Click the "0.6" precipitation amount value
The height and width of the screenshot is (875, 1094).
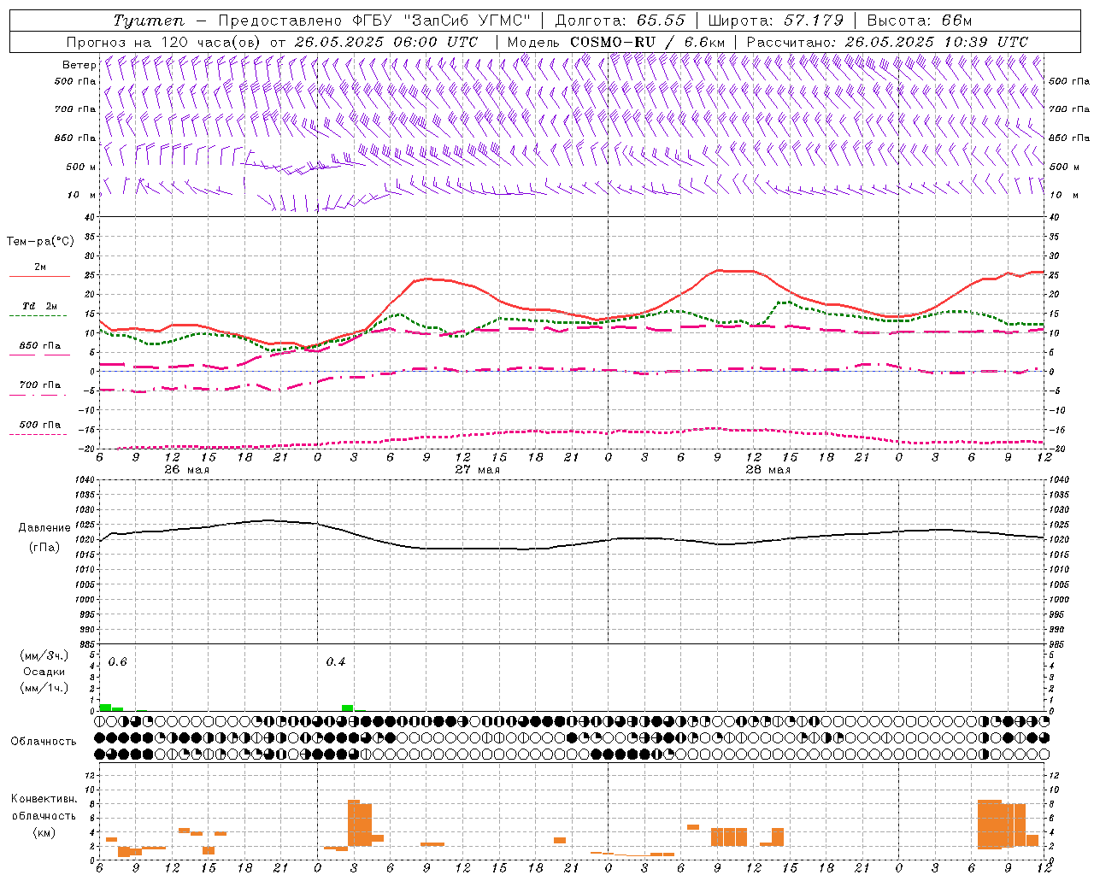click(117, 661)
